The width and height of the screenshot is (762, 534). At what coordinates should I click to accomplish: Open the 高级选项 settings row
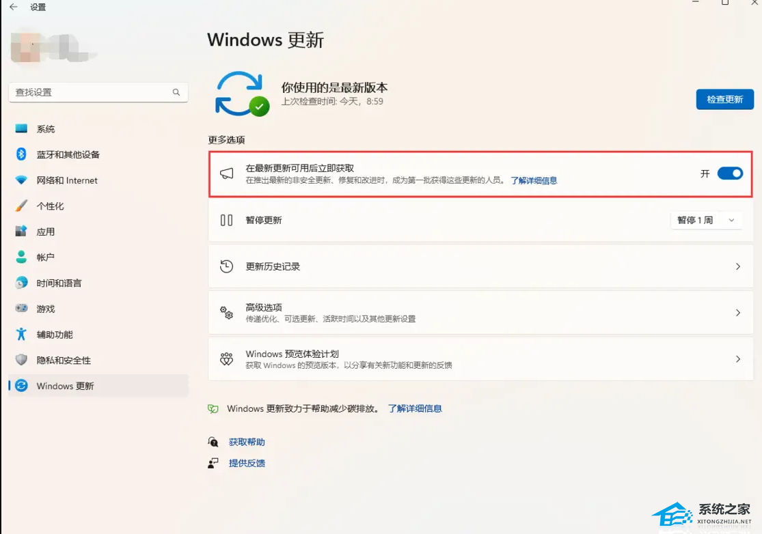(x=480, y=313)
